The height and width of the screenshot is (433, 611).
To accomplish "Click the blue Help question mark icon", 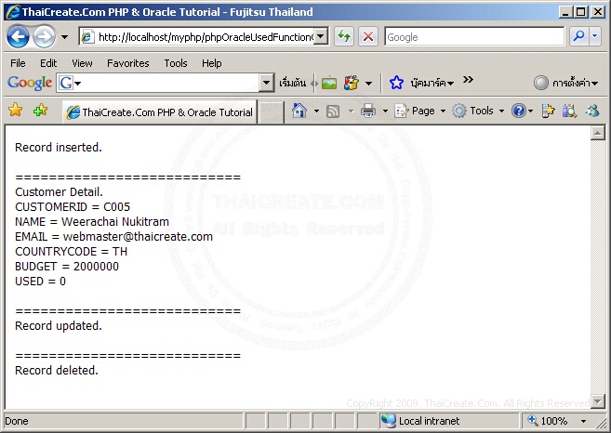I will point(518,111).
